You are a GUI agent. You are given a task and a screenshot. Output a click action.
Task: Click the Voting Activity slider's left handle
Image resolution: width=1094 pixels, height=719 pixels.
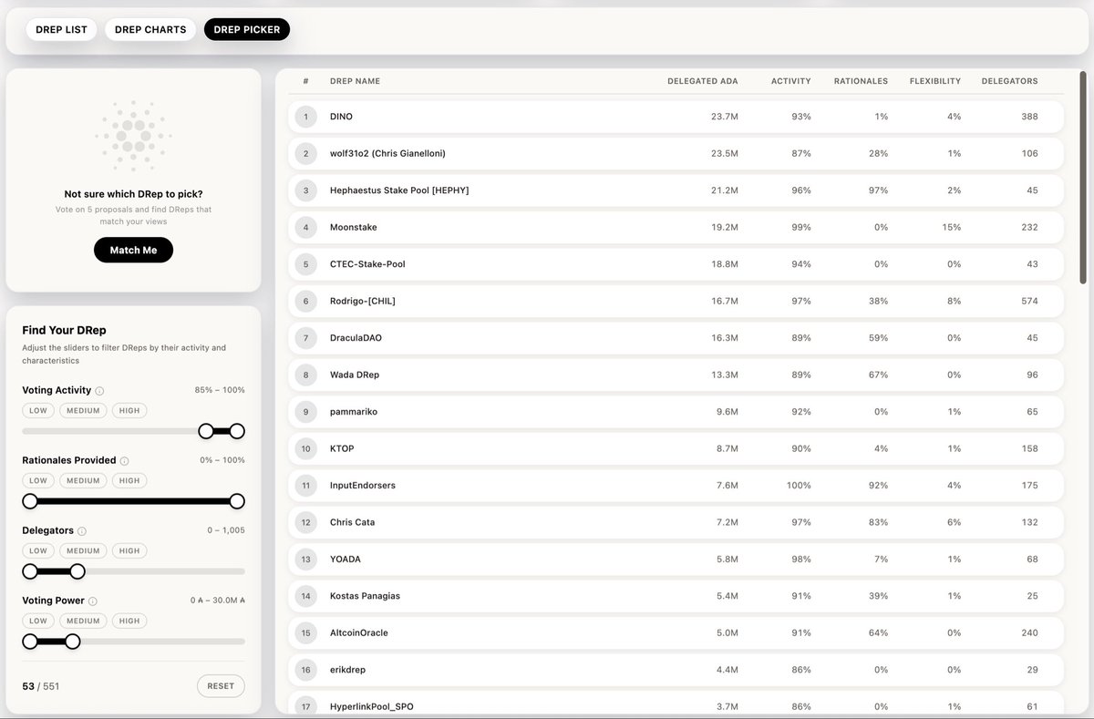tap(206, 431)
